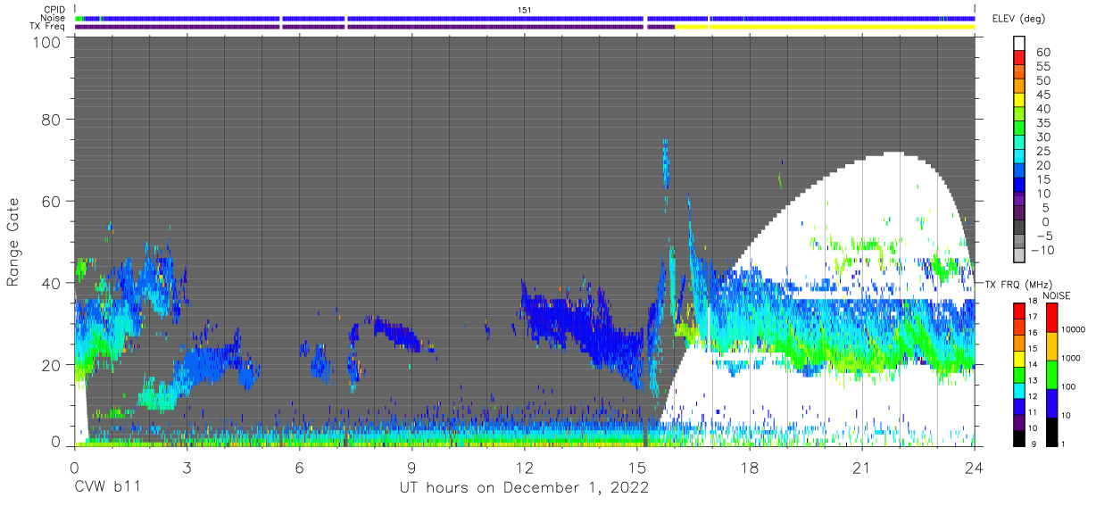Click the '-10' label on the ELEV colorbar
The height and width of the screenshot is (506, 1096).
(1041, 249)
